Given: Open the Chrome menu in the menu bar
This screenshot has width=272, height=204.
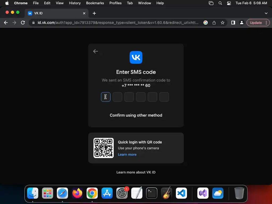Looking at the screenshot, I should (21, 3).
